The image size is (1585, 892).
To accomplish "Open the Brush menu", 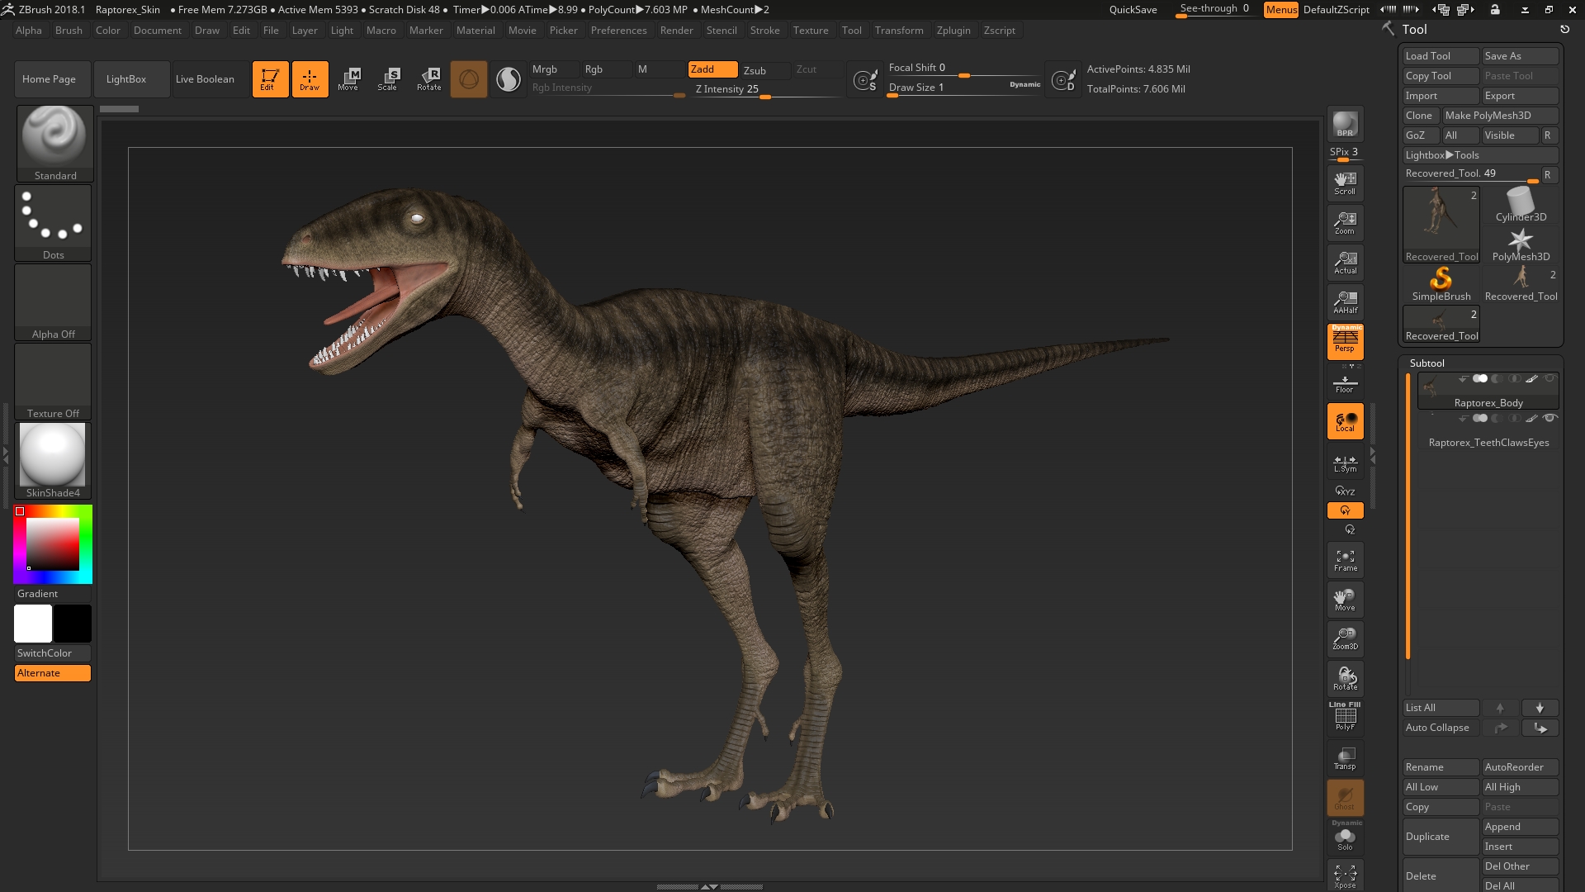I will (69, 31).
